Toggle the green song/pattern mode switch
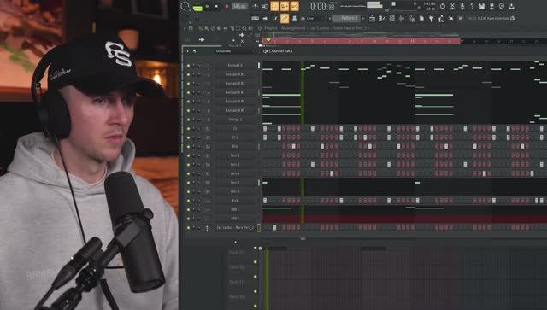The height and width of the screenshot is (310, 547). point(197,8)
